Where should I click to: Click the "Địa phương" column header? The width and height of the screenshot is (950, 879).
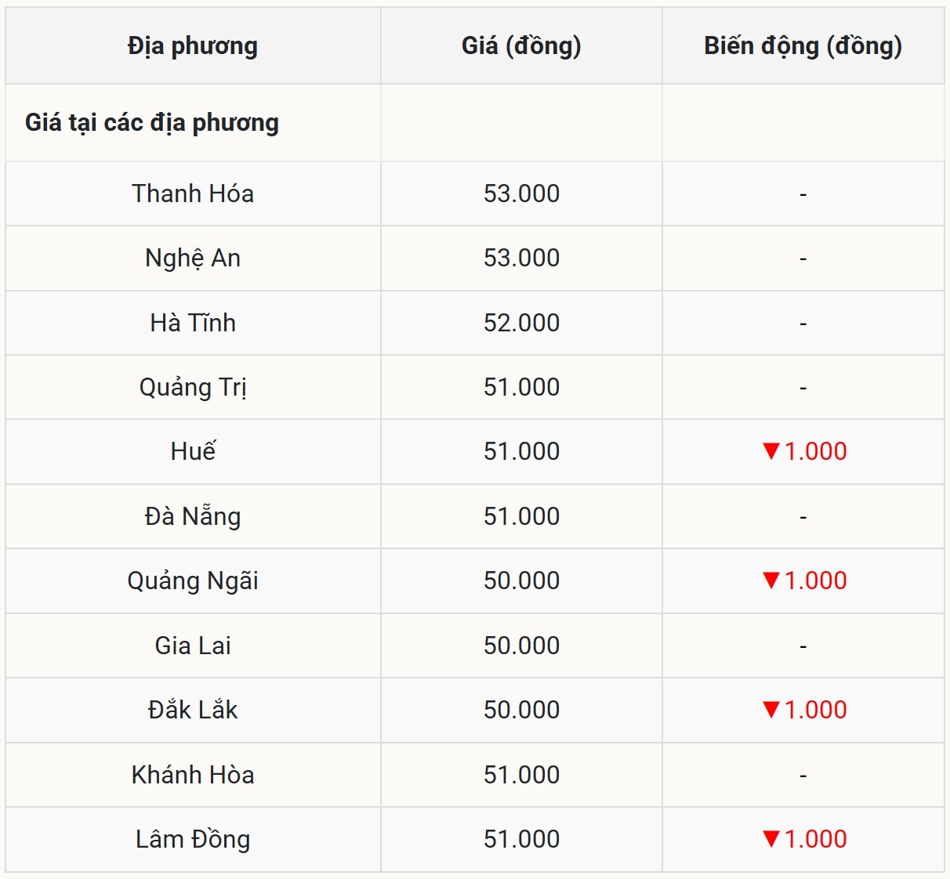tap(193, 46)
